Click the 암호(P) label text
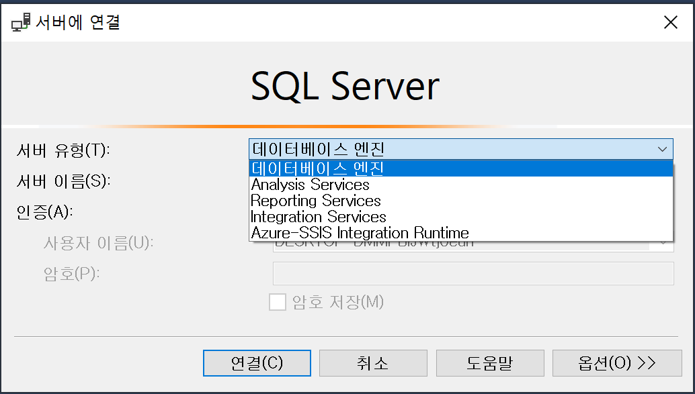The height and width of the screenshot is (394, 695). 71,274
